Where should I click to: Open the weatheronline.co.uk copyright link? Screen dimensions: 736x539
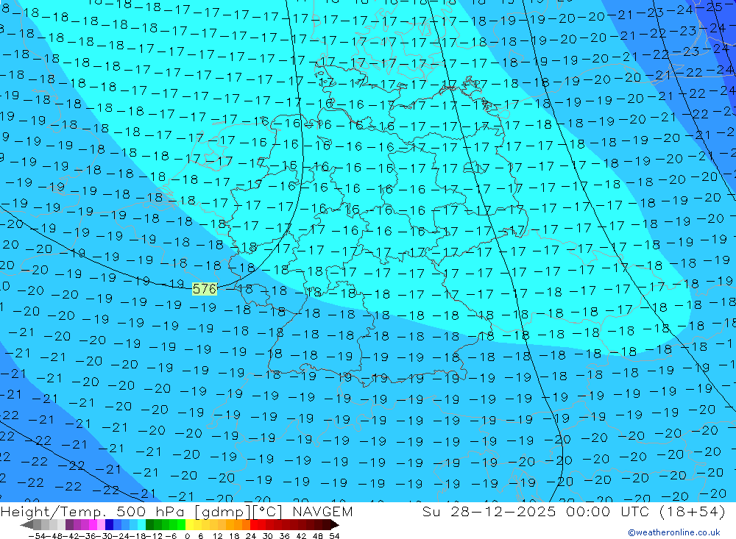coord(674,532)
